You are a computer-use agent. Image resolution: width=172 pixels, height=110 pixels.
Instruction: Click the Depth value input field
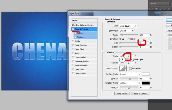144,35
